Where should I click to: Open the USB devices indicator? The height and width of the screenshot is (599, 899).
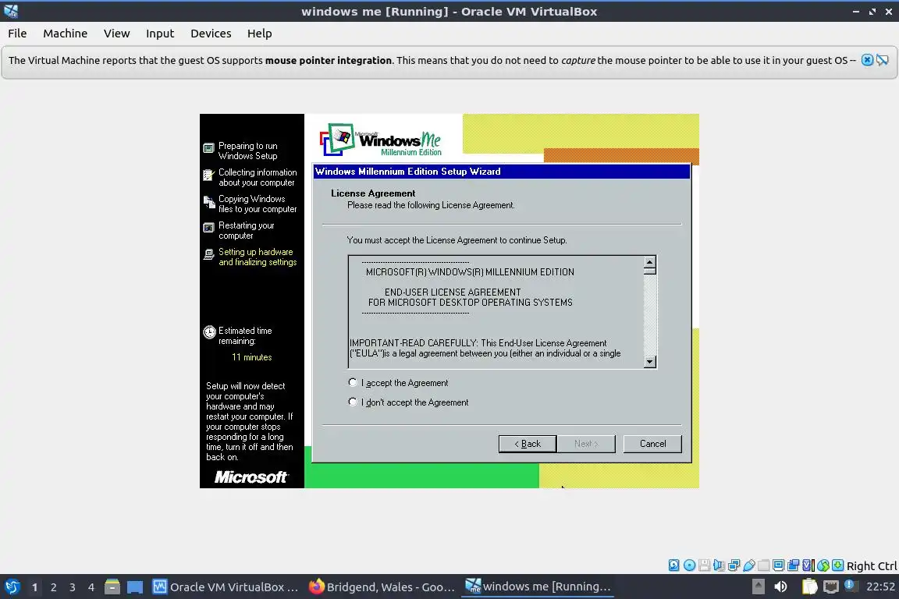(749, 565)
